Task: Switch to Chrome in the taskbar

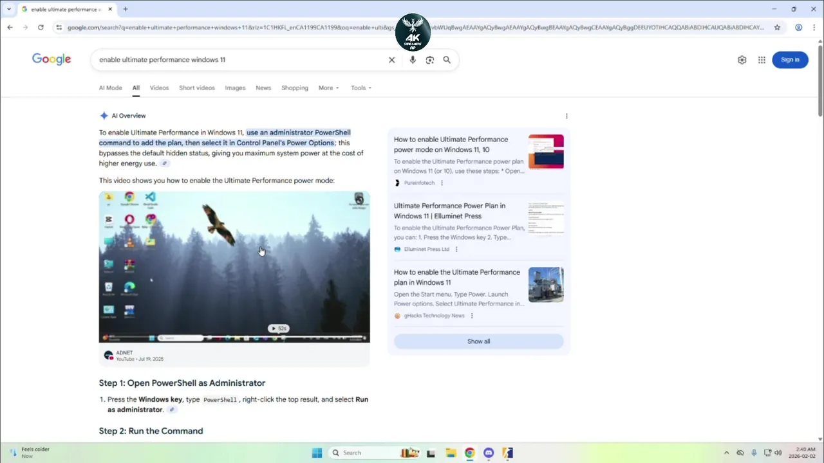Action: 470,453
